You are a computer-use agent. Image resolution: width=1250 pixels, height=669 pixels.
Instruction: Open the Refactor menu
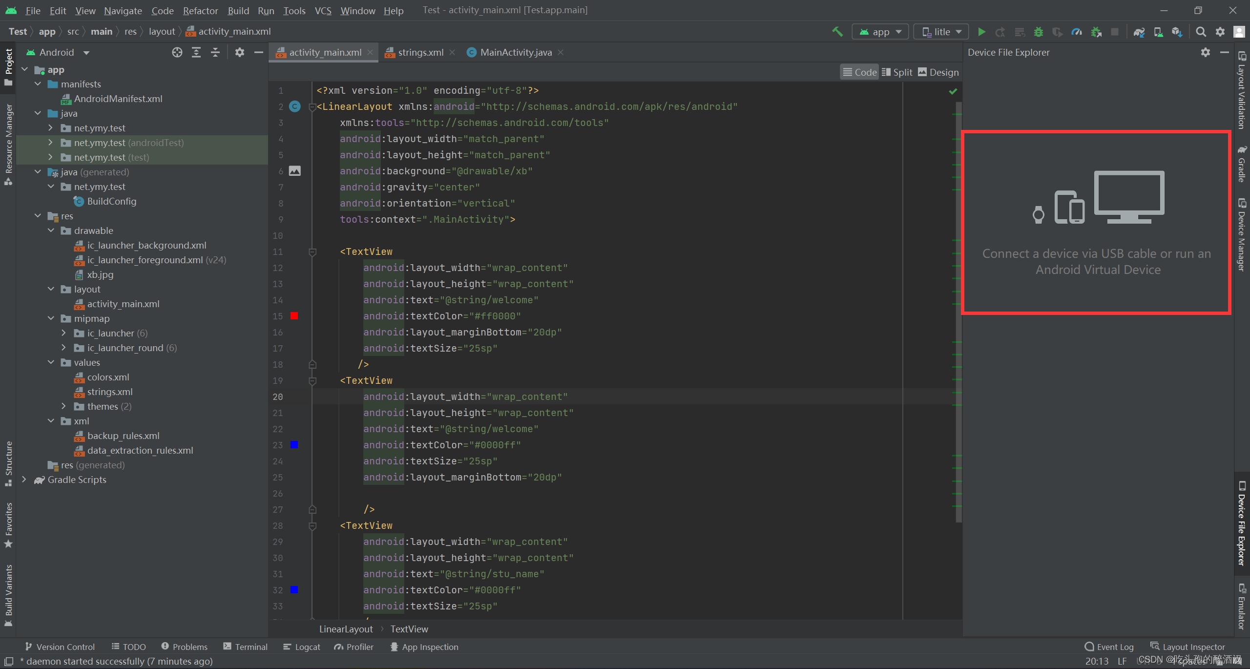pyautogui.click(x=200, y=10)
